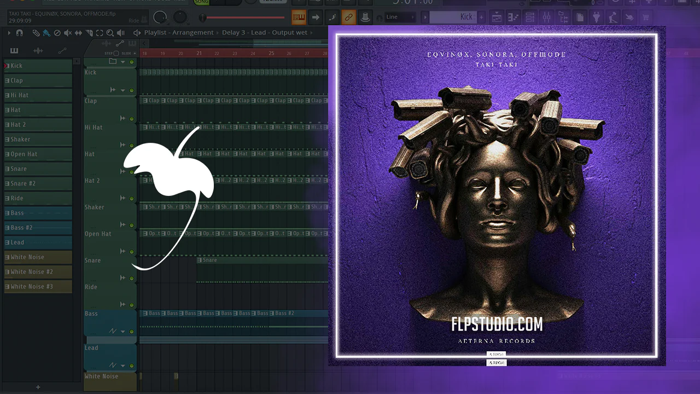Select the Draw pencil tool

pos(36,33)
